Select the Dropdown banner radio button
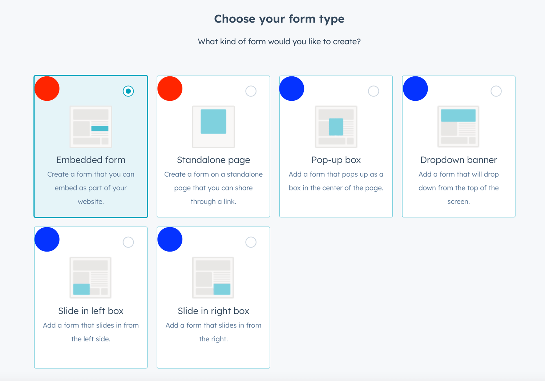The width and height of the screenshot is (545, 381). point(496,91)
